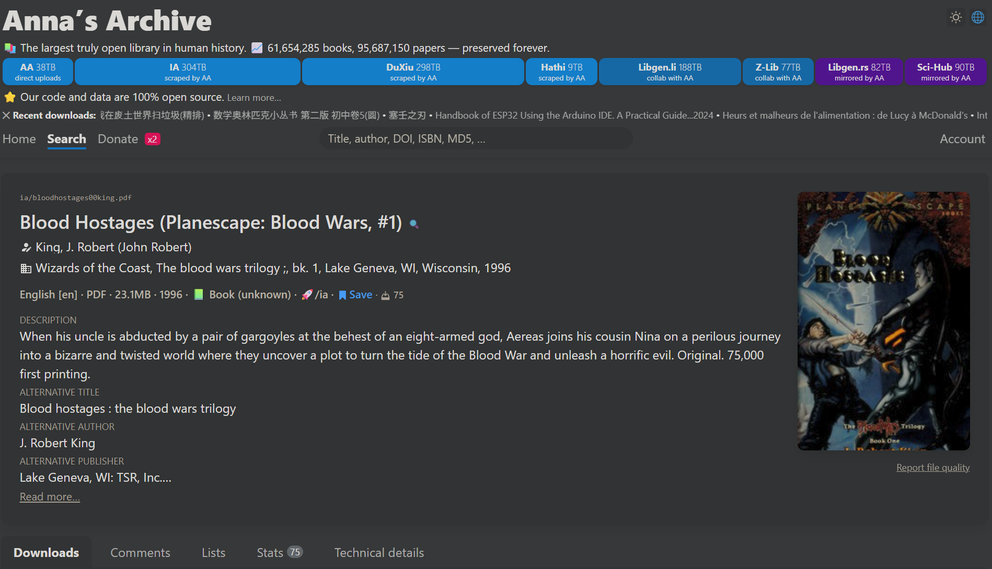Open the Libgen.li 188TB dataset block
The width and height of the screenshot is (992, 569).
tap(670, 72)
